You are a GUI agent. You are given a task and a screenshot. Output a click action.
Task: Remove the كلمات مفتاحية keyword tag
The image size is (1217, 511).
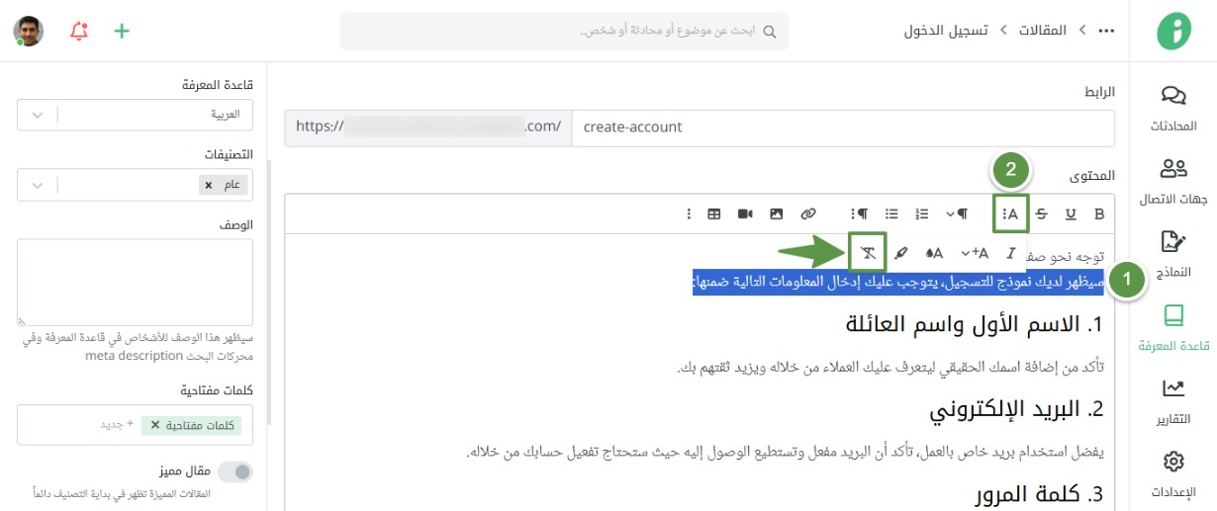(x=155, y=425)
